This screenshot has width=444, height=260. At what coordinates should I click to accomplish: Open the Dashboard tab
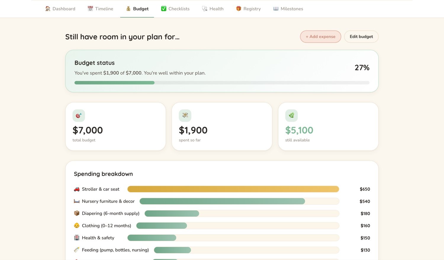coord(60,9)
